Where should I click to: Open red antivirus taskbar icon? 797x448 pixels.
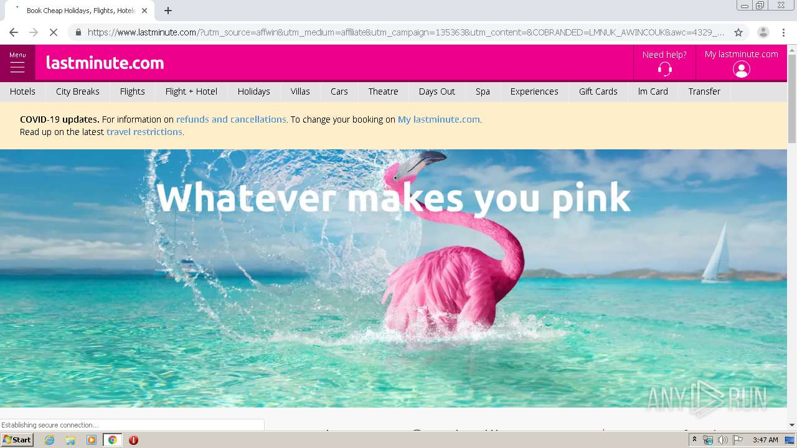(133, 440)
